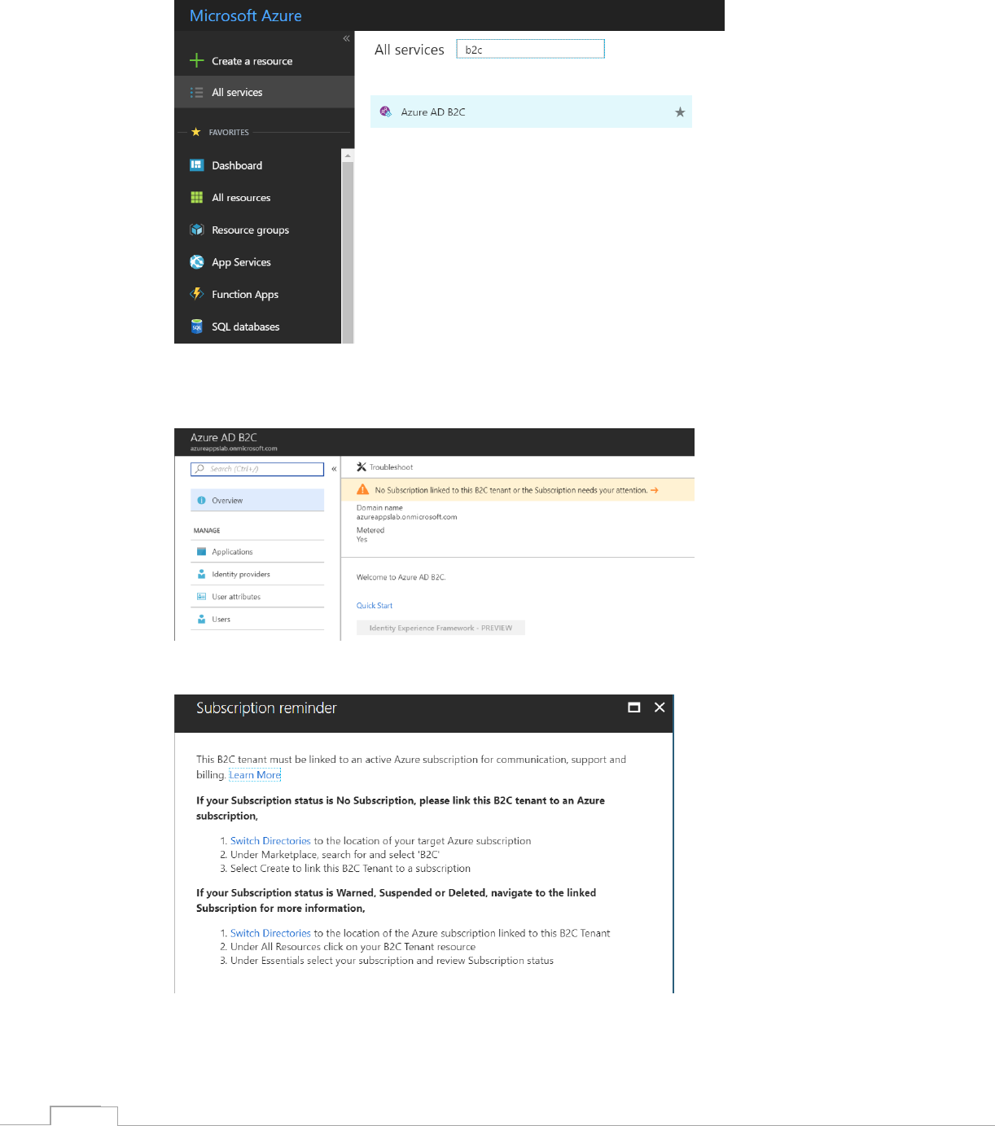995x1126 pixels.
Task: Click the Function Apps lightning icon
Action: (196, 294)
